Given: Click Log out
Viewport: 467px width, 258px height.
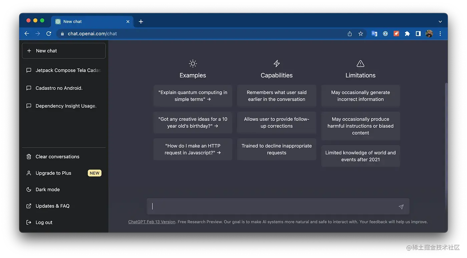Looking at the screenshot, I should (64, 222).
